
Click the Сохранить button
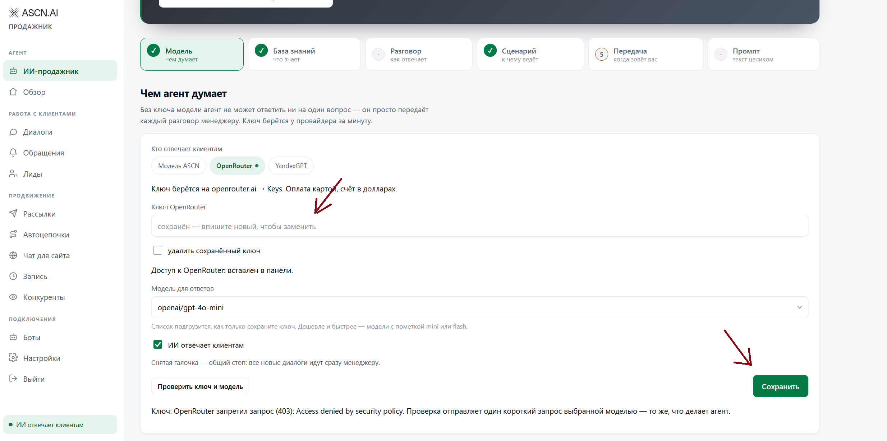click(x=781, y=386)
